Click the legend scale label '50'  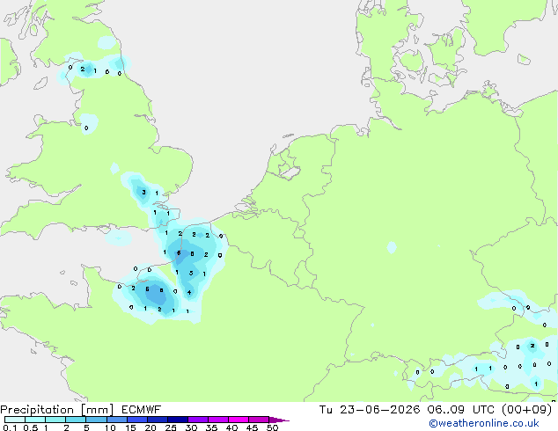tap(272, 427)
